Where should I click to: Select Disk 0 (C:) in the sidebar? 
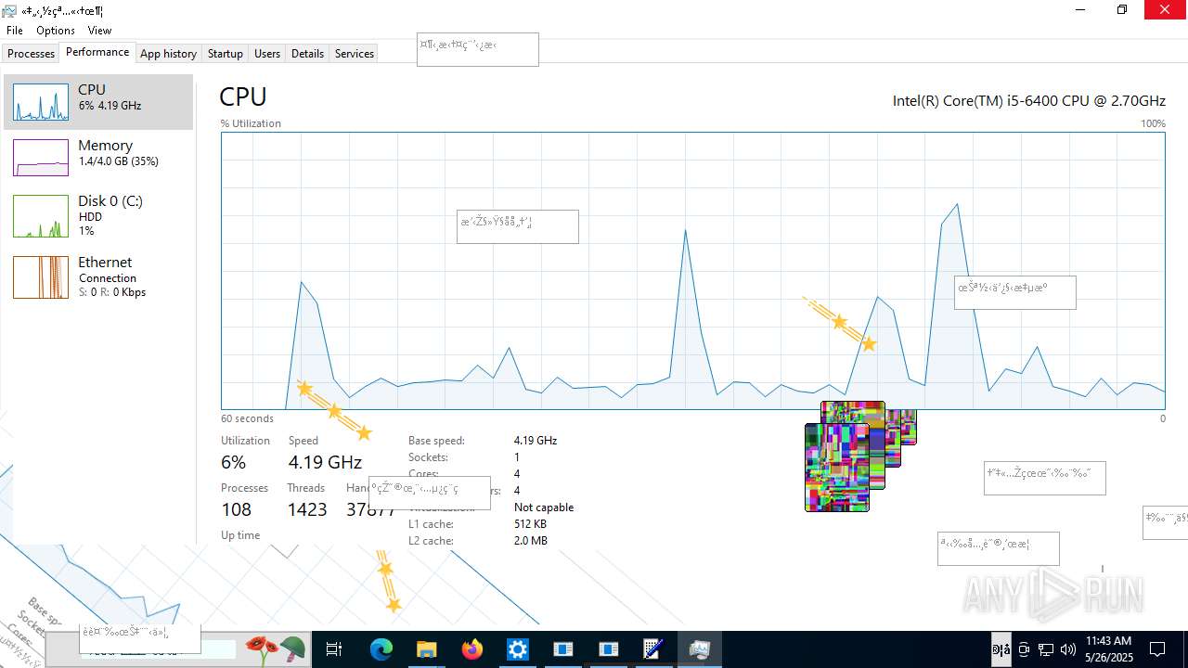[98, 215]
